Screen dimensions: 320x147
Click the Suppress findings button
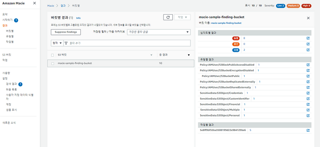point(66,32)
